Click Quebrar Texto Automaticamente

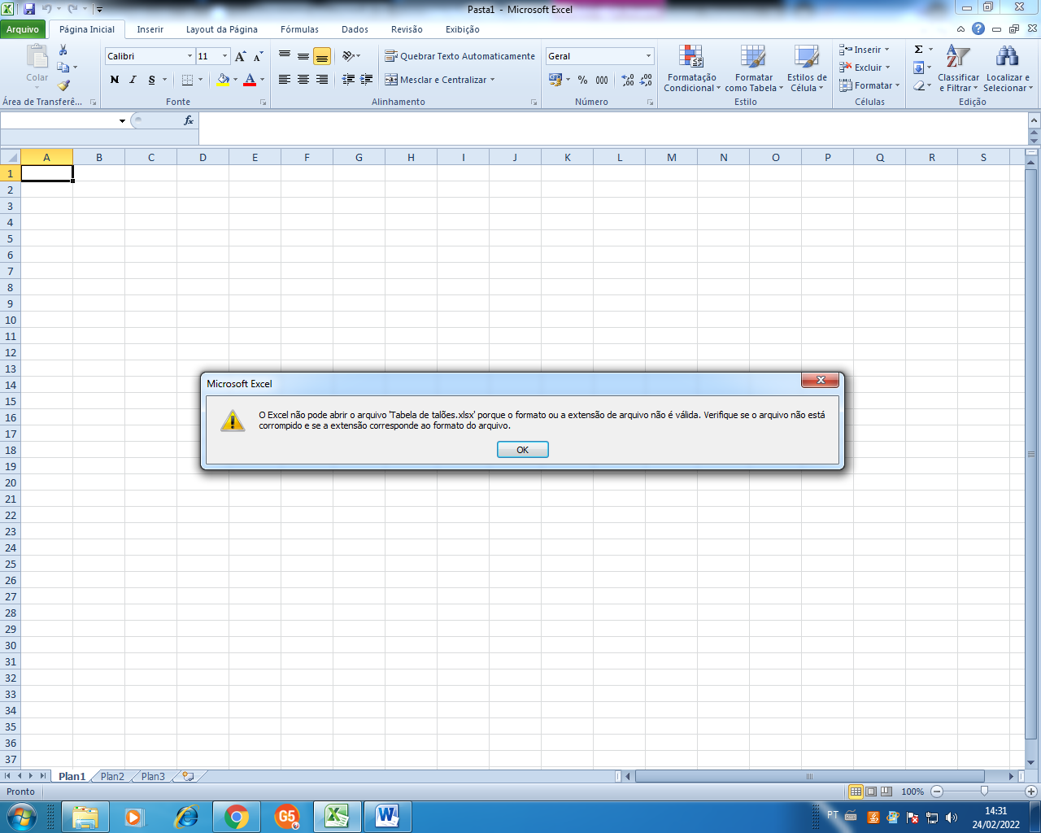[x=460, y=56]
